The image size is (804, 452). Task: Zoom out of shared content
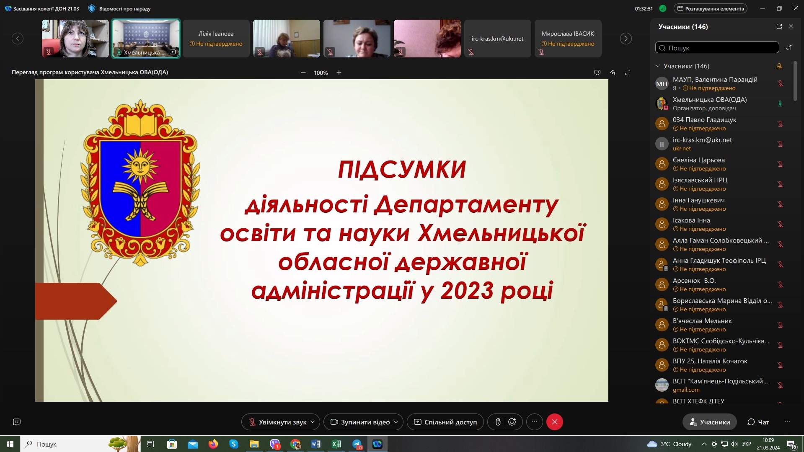coord(303,72)
